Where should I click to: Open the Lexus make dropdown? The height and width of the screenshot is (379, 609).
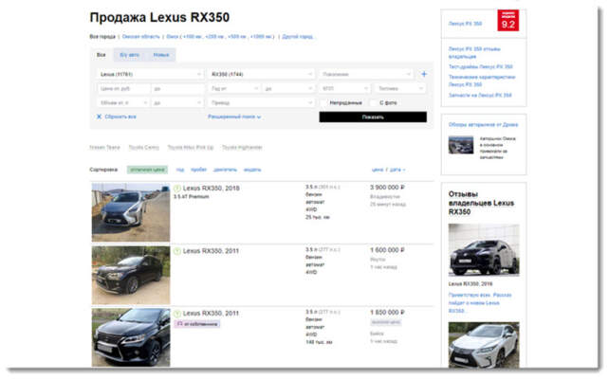[x=149, y=74]
